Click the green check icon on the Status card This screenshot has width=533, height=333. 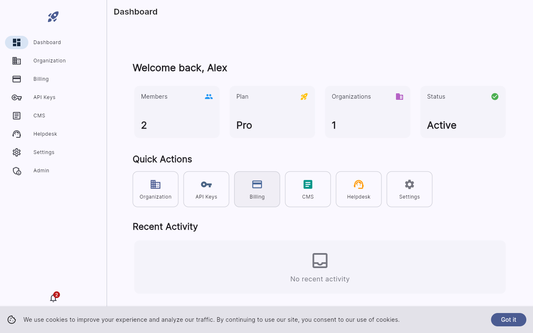click(x=495, y=96)
